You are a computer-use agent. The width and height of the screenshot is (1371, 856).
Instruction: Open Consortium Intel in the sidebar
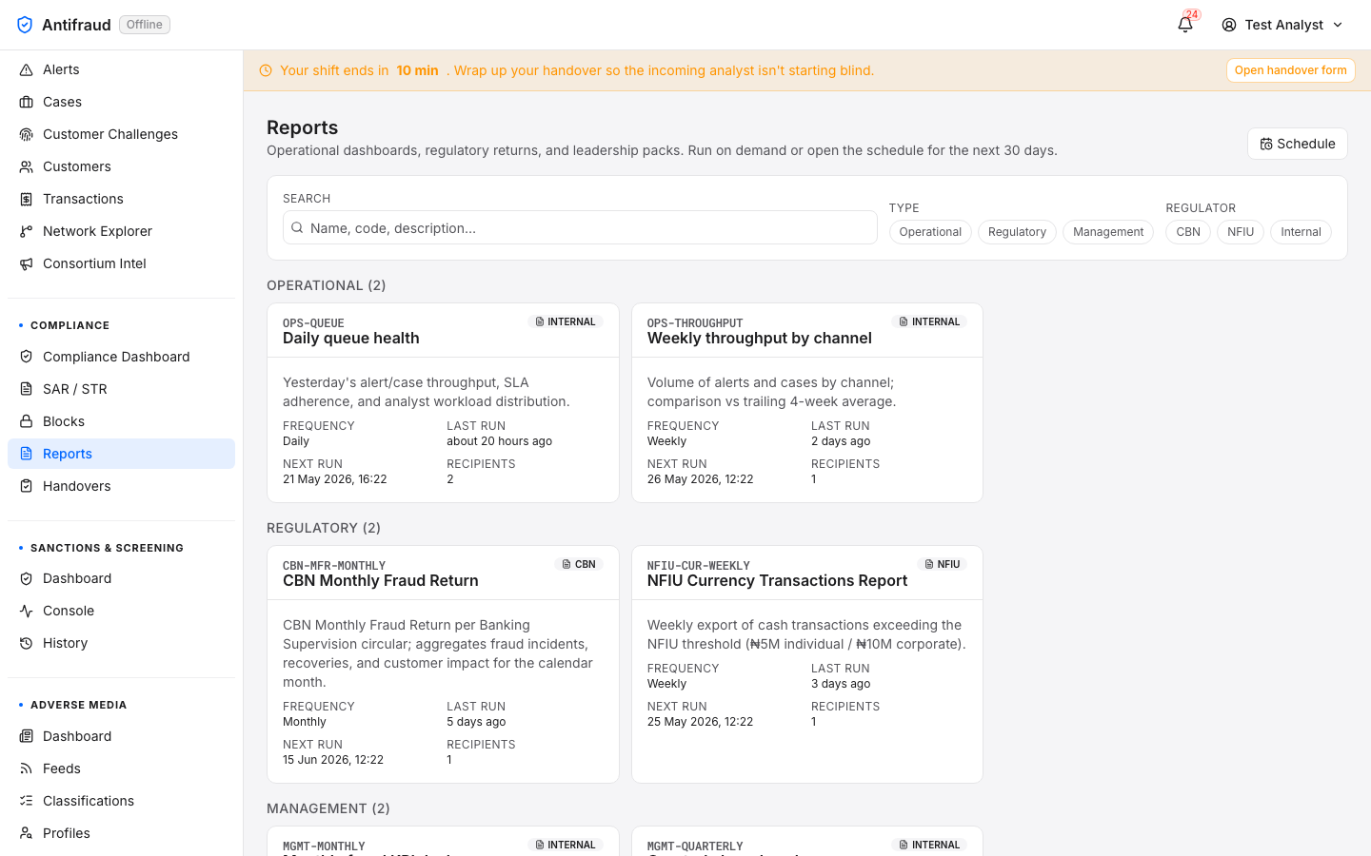[121, 263]
